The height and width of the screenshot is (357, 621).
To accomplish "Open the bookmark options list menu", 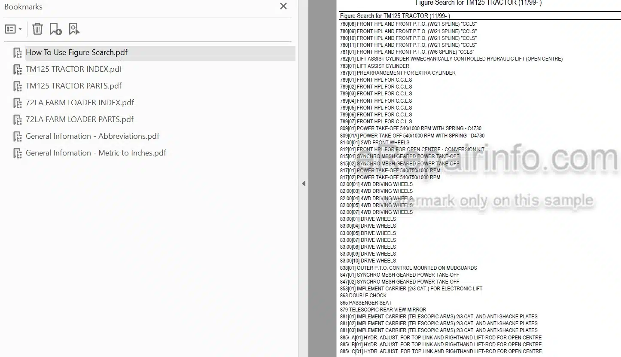I will coord(13,29).
